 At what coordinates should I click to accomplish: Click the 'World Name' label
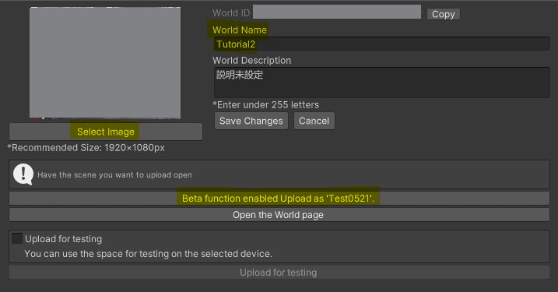(x=240, y=30)
